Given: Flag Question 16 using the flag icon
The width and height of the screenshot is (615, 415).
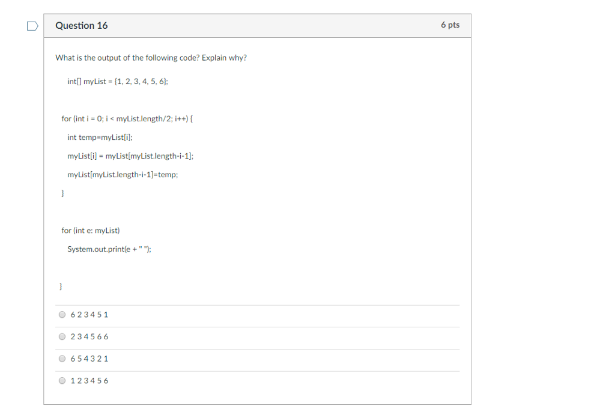Looking at the screenshot, I should click(x=32, y=26).
